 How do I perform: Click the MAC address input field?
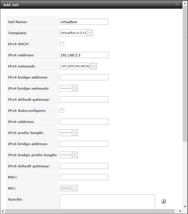[84, 177]
